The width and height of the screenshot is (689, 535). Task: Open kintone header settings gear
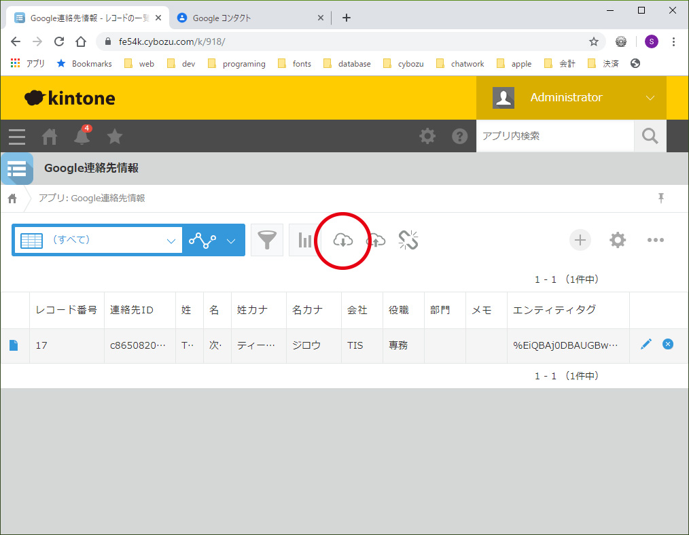(427, 136)
